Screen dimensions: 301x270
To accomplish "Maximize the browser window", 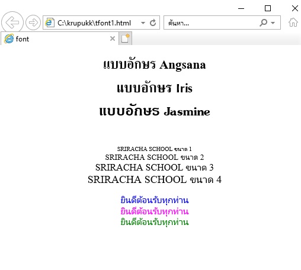I will pyautogui.click(x=268, y=8).
